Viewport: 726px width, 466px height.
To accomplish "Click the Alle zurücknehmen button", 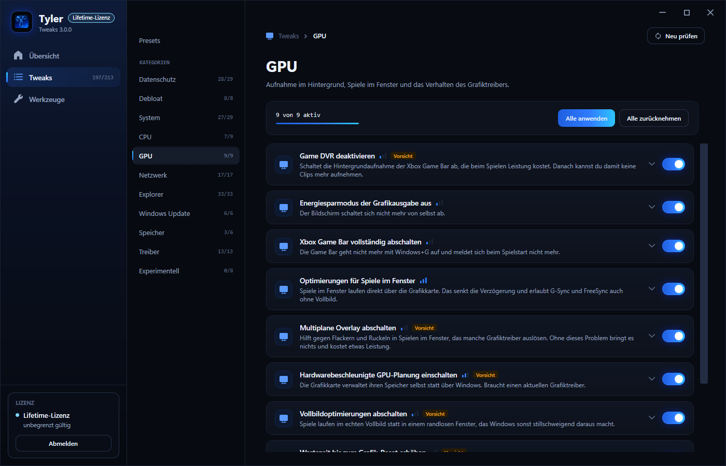I will [654, 118].
